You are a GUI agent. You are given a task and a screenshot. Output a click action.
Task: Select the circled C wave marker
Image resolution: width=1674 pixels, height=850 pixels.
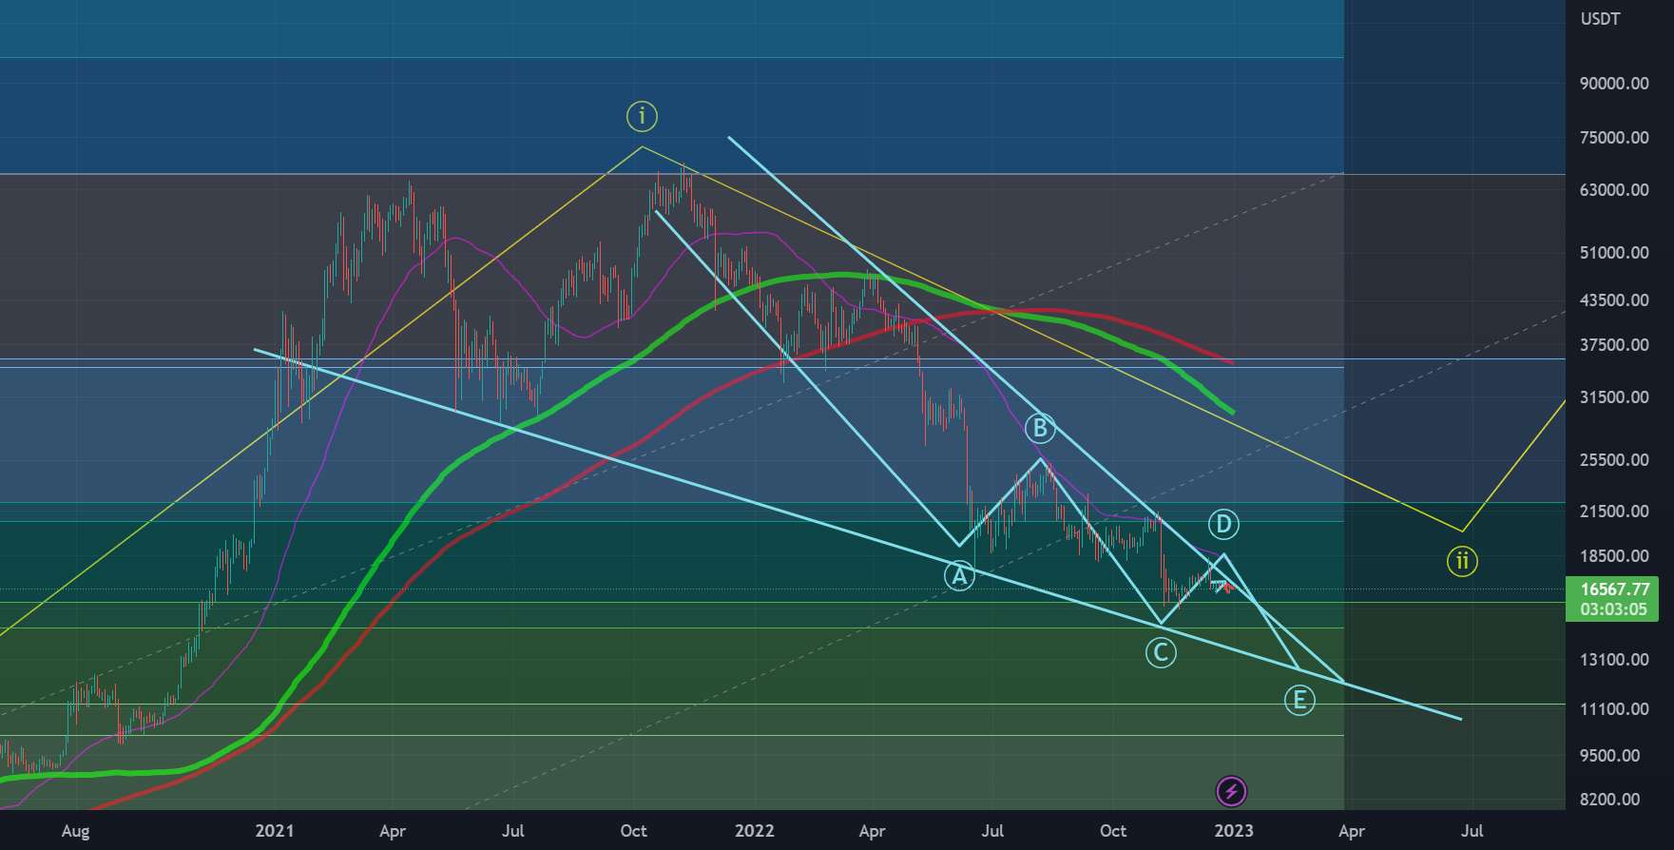point(1160,652)
